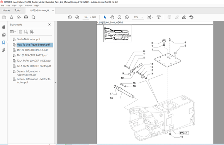Activate the Hand pan tool
Image resolution: width=224 pixels, height=145 pixels.
(112, 17)
